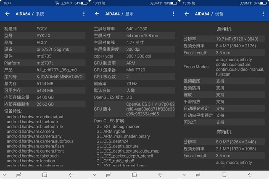Tap the 前相机 section header
This screenshot has height=179, width=269.
click(224, 132)
